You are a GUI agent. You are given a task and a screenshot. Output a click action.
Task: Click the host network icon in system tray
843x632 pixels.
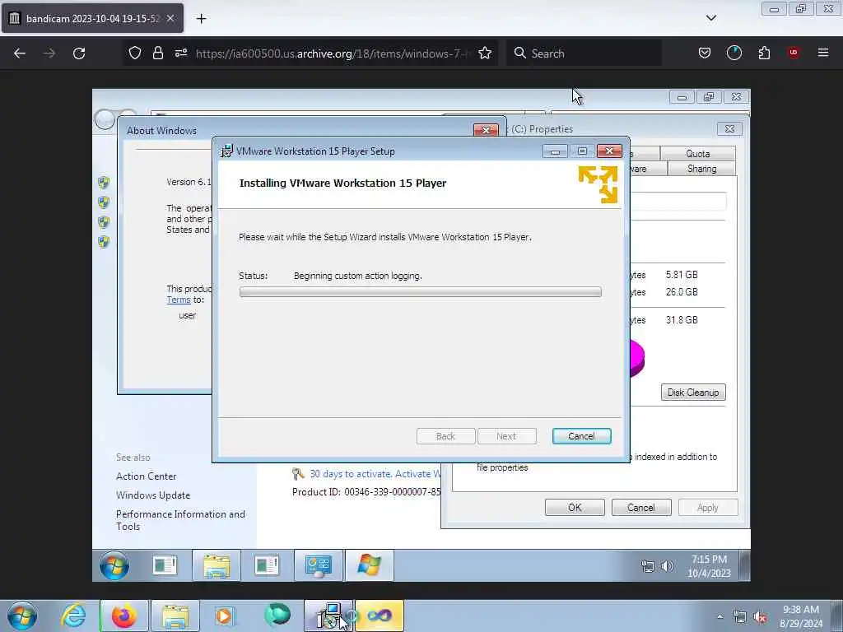[x=740, y=617]
